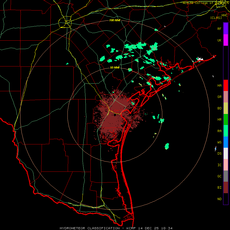230x230 pixels.
Task: Click the HHC product label
Action: [225, 15]
